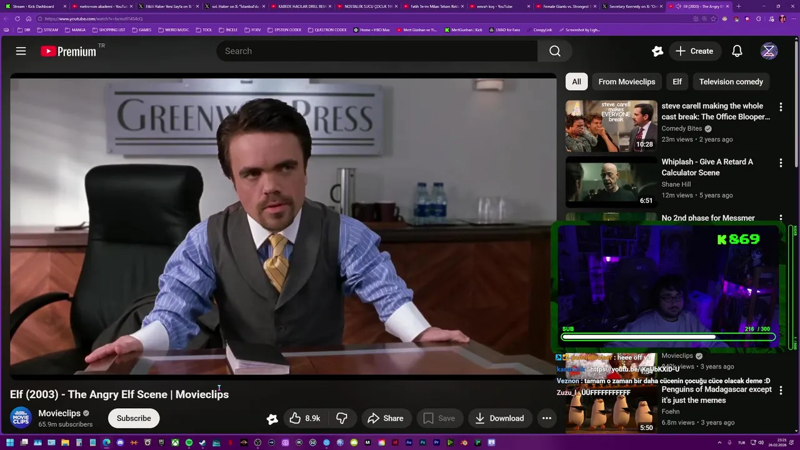Select the From Movieclips filter chip
The height and width of the screenshot is (450, 800).
click(x=626, y=82)
